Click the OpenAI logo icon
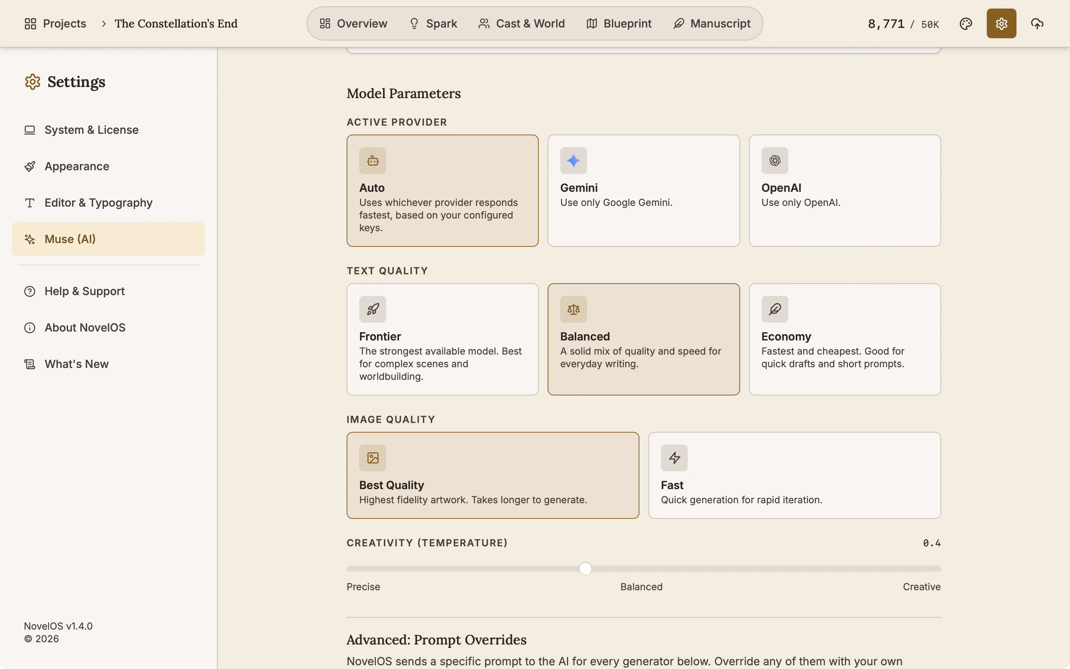The width and height of the screenshot is (1070, 669). click(x=775, y=161)
